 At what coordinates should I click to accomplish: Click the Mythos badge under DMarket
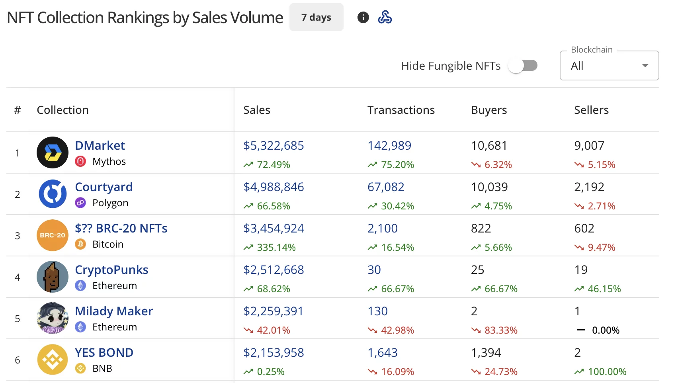80,161
